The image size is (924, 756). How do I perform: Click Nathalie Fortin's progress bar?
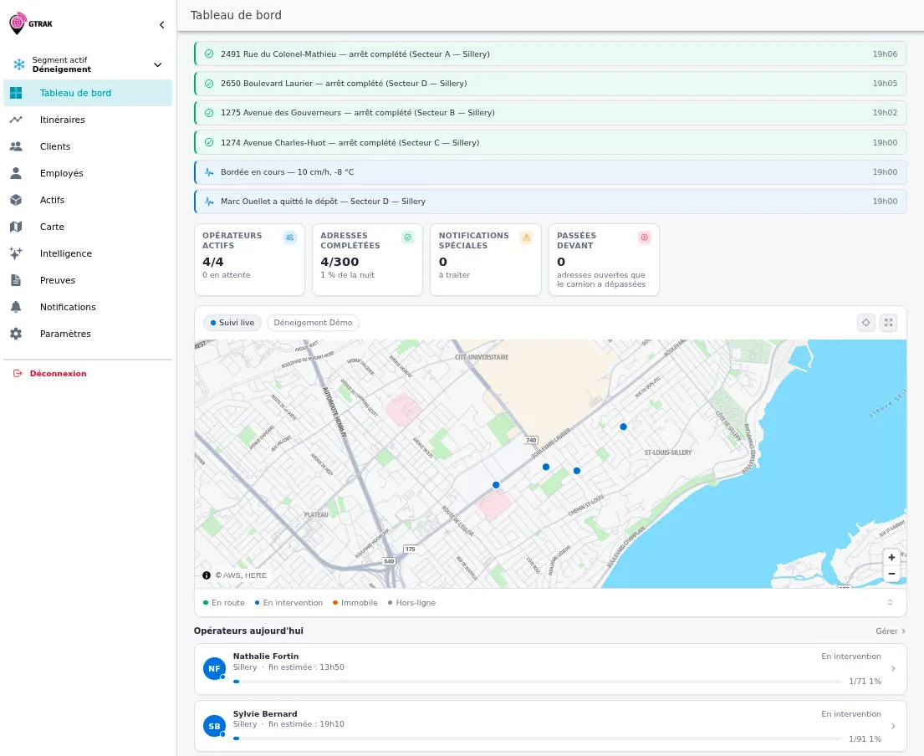point(538,682)
